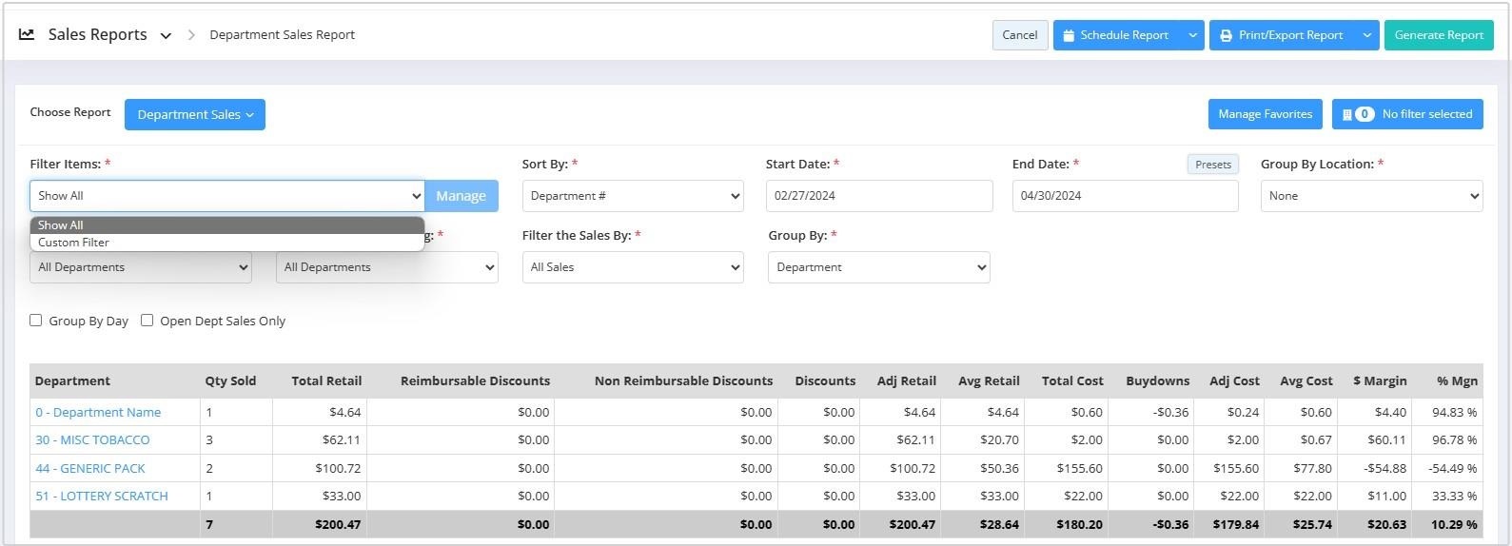1512x546 pixels.
Task: Open the Group By Location dropdown
Action: coord(1371,196)
